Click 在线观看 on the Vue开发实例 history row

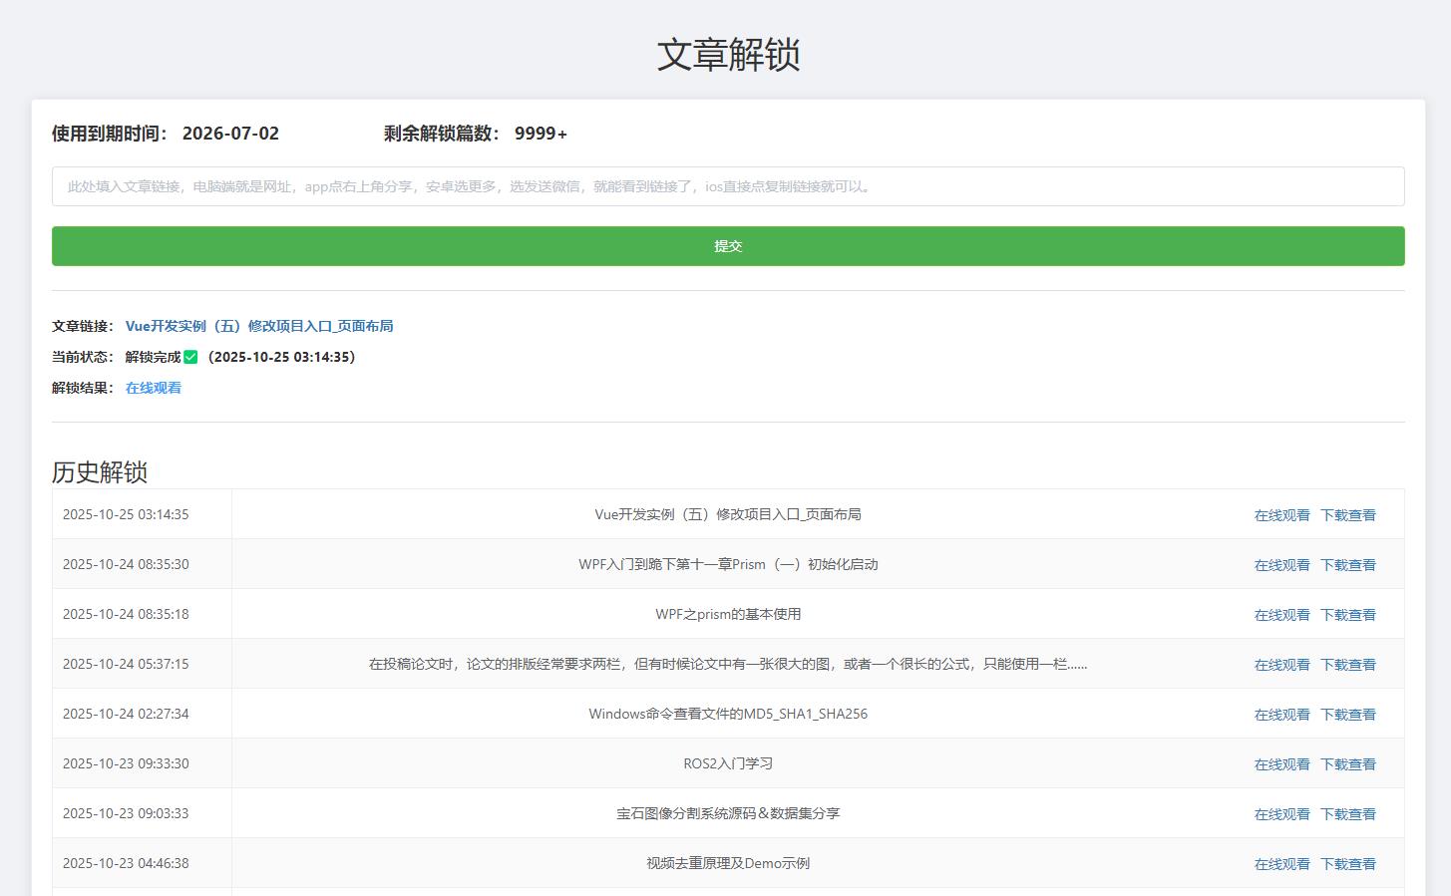pyautogui.click(x=1282, y=514)
